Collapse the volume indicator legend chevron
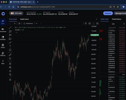This screenshot has height=100, width=126. [16, 32]
